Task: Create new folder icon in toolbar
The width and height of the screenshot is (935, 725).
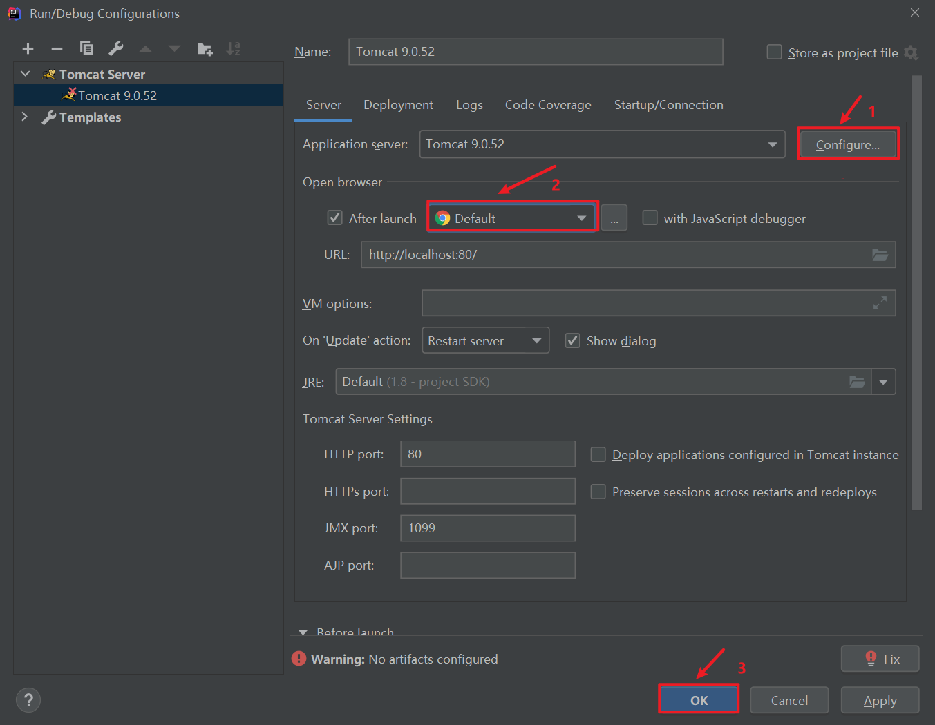Action: pos(205,49)
